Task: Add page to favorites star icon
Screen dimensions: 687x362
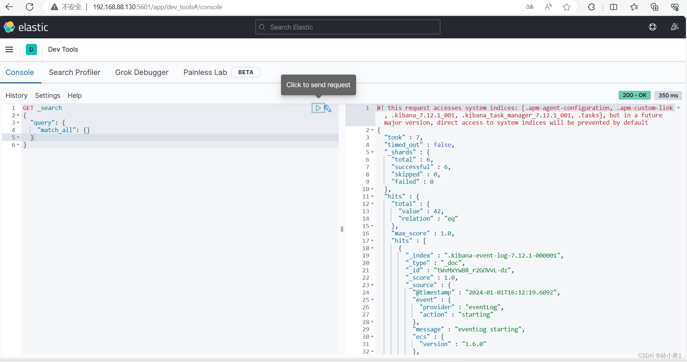Action: coord(566,7)
